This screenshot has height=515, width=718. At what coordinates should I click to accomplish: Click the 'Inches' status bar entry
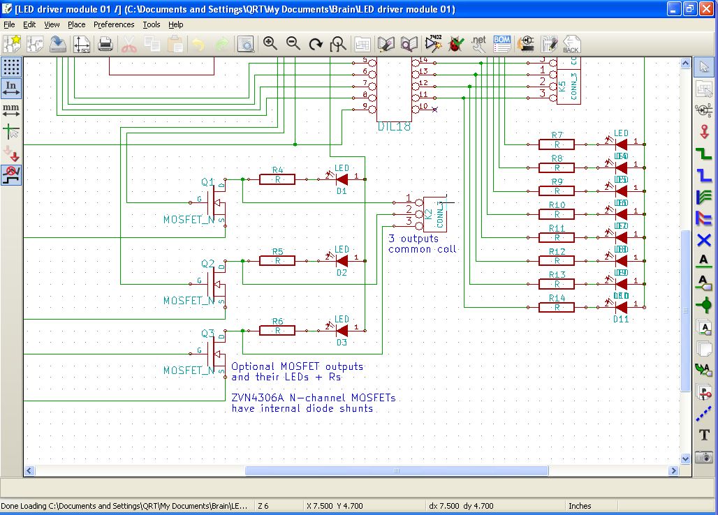click(580, 506)
